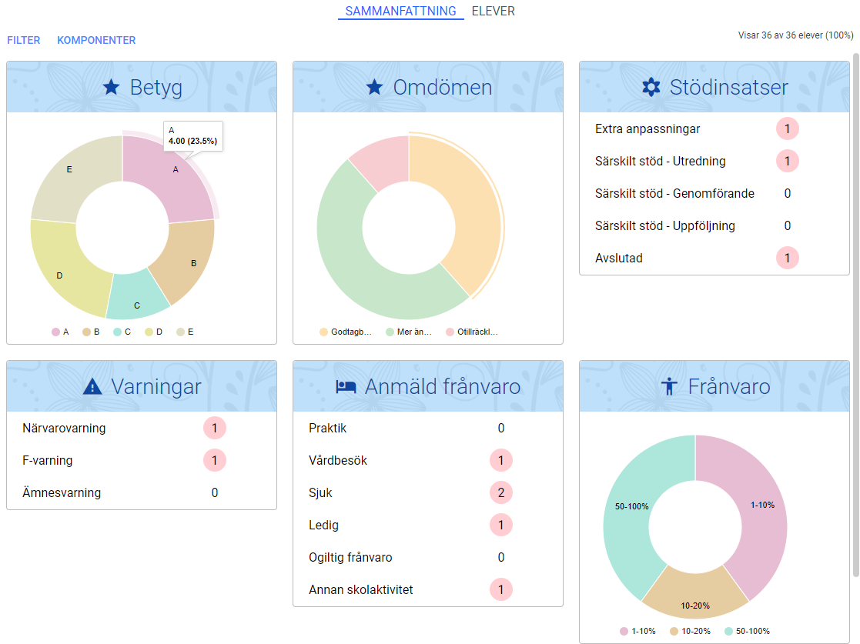
Task: Click the Extra anpassningar count badge
Action: (787, 128)
